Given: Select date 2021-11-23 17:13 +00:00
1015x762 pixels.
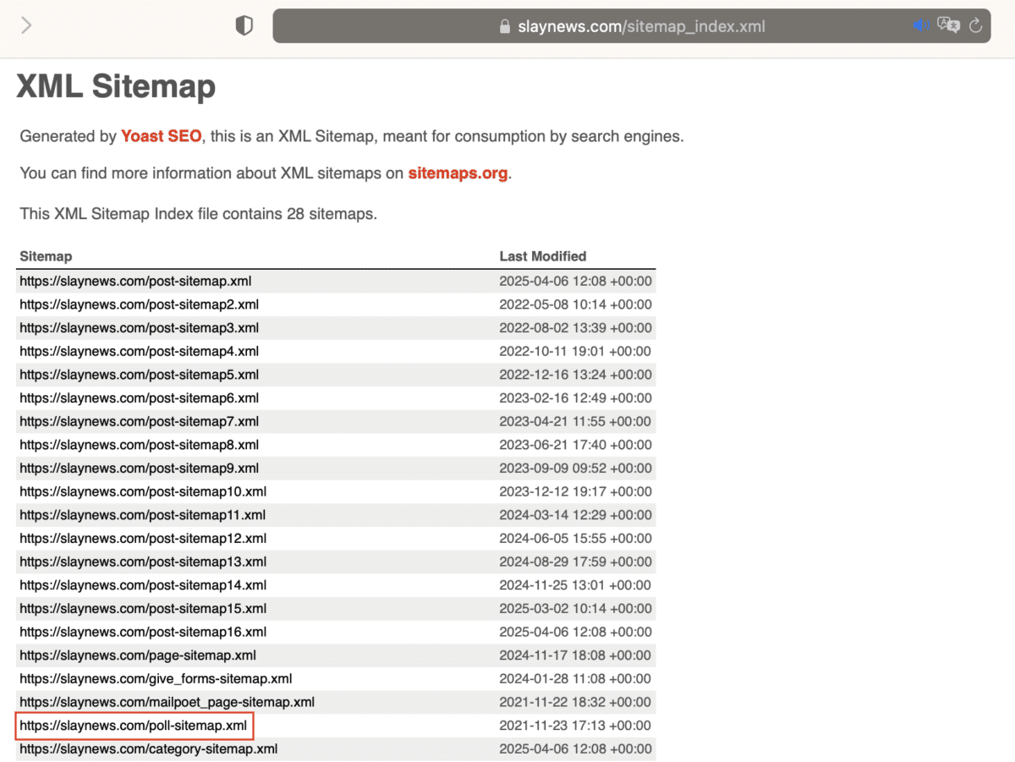Looking at the screenshot, I should [x=576, y=726].
